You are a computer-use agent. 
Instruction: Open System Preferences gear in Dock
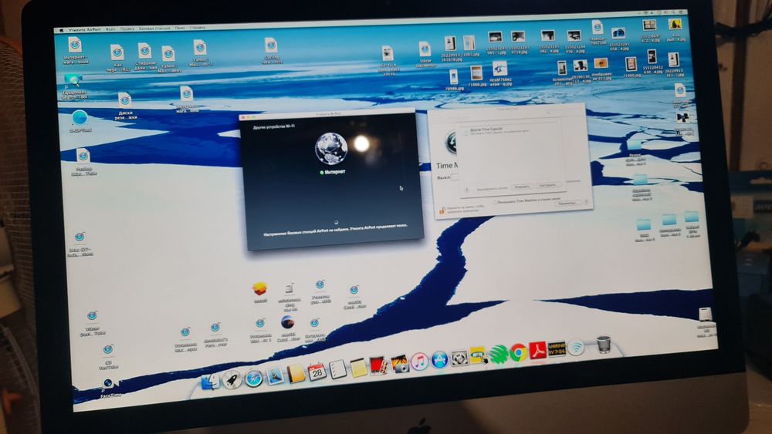point(459,358)
